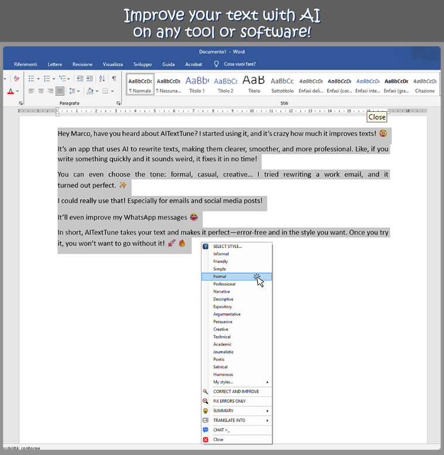
Task: Open the font group dialog launcher
Action: 21,103
